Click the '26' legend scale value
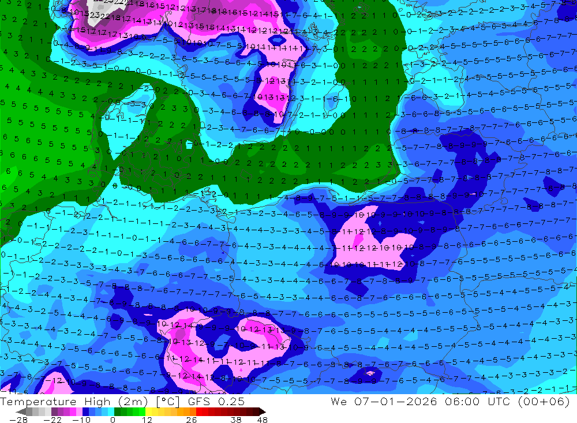 [192, 420]
